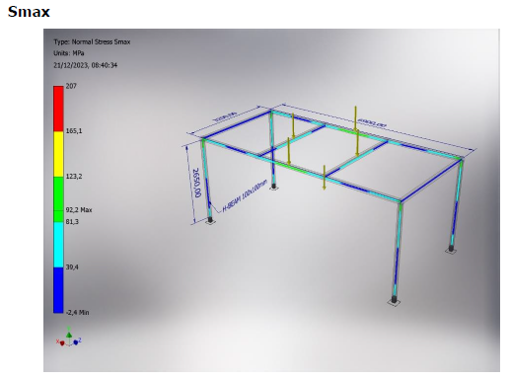Select the H-BEAM 100x100mm annotation
Screen dimensions: 510x380
point(245,195)
